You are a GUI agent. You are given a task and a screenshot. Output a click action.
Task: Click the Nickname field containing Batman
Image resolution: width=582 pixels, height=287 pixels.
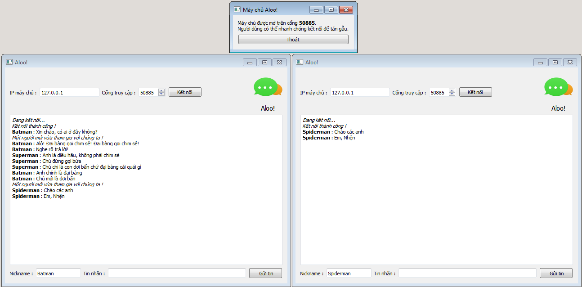[58, 273]
